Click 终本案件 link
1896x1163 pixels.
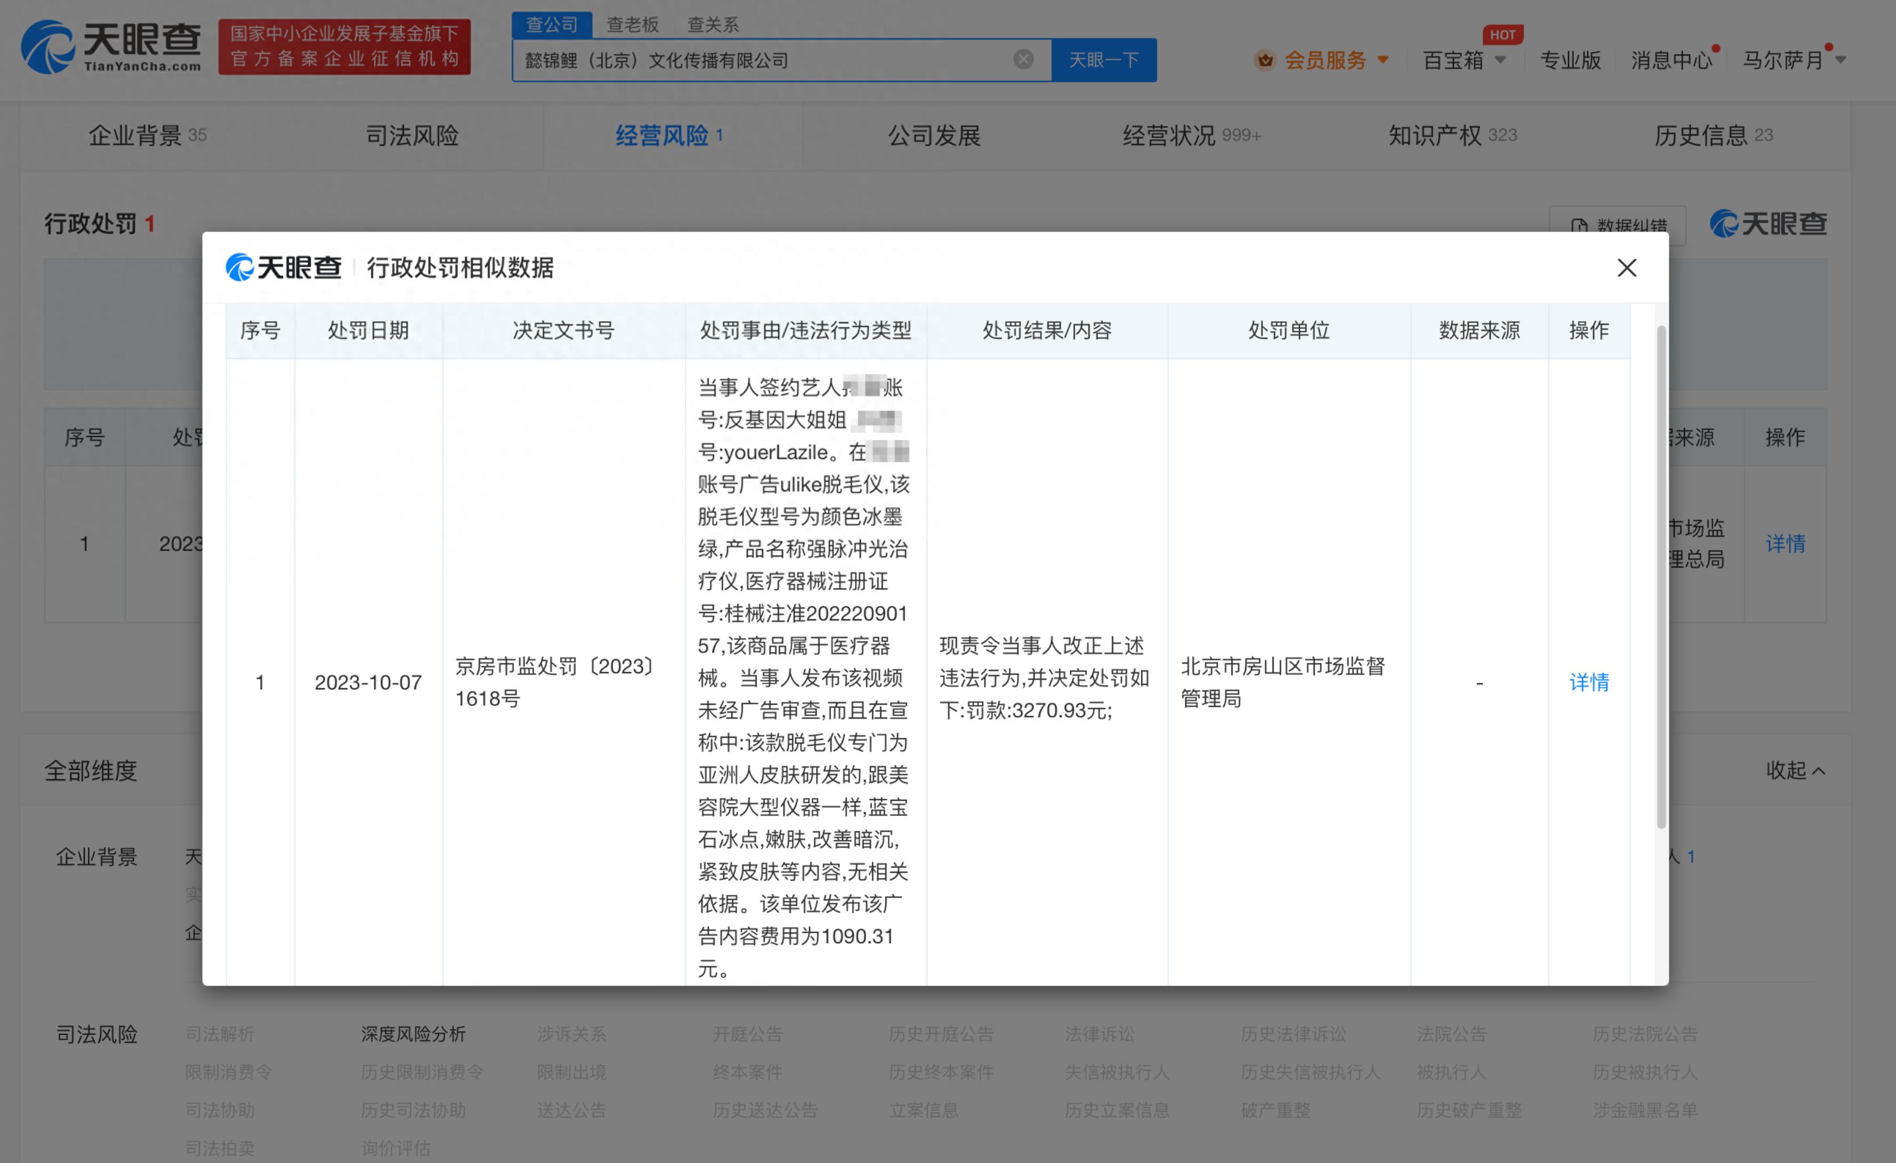pyautogui.click(x=747, y=1071)
